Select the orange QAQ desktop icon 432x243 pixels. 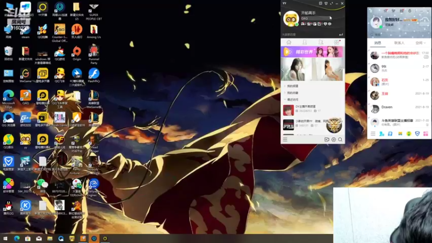(25, 98)
